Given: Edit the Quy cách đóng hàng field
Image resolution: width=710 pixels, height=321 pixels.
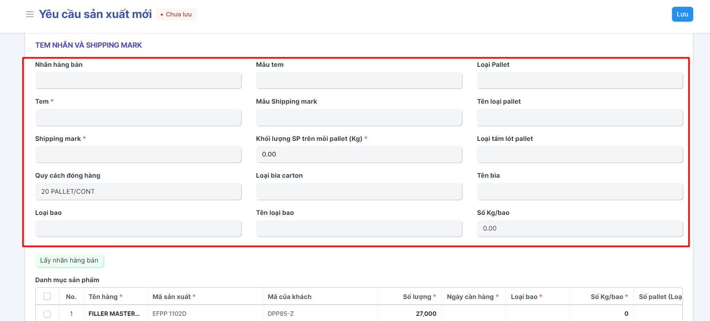Looking at the screenshot, I should tap(138, 192).
